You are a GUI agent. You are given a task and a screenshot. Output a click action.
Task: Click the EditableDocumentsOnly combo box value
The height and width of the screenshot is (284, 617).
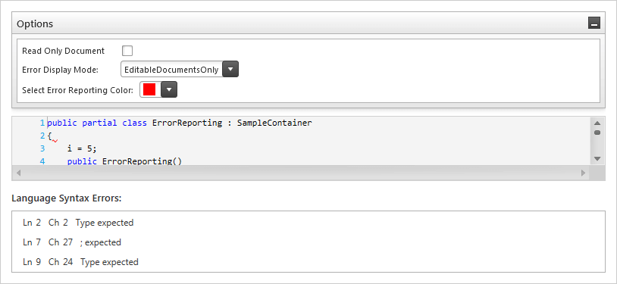[x=171, y=70]
